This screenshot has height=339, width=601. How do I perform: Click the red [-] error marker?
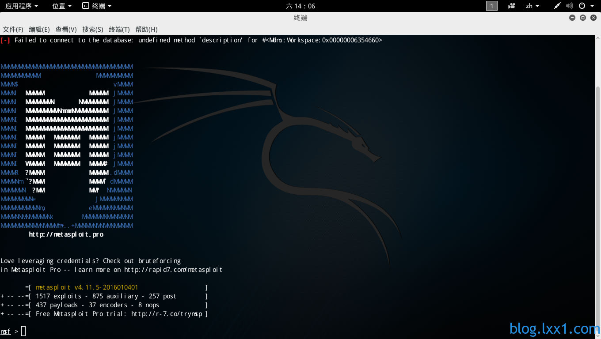[5, 40]
